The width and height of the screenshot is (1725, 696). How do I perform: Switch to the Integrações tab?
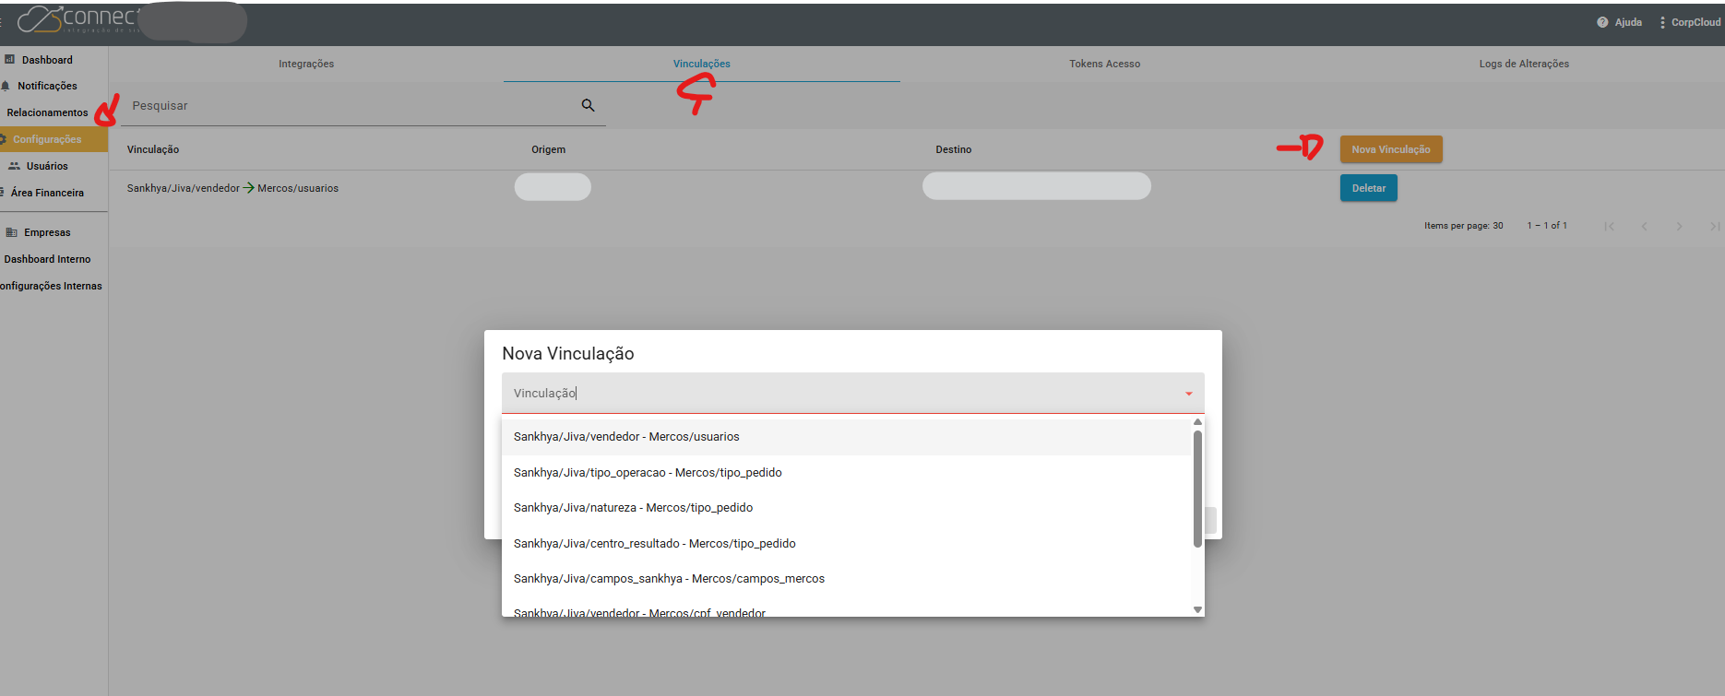tap(306, 64)
